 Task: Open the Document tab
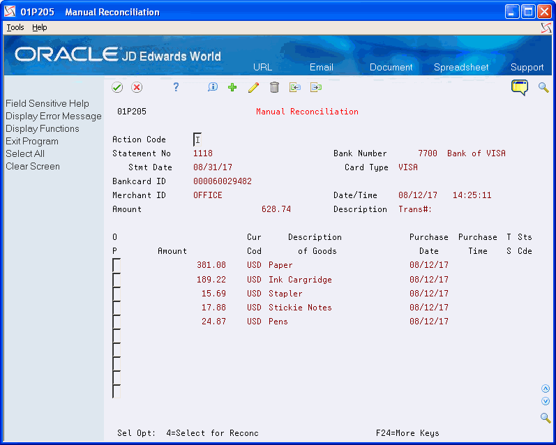pyautogui.click(x=391, y=67)
